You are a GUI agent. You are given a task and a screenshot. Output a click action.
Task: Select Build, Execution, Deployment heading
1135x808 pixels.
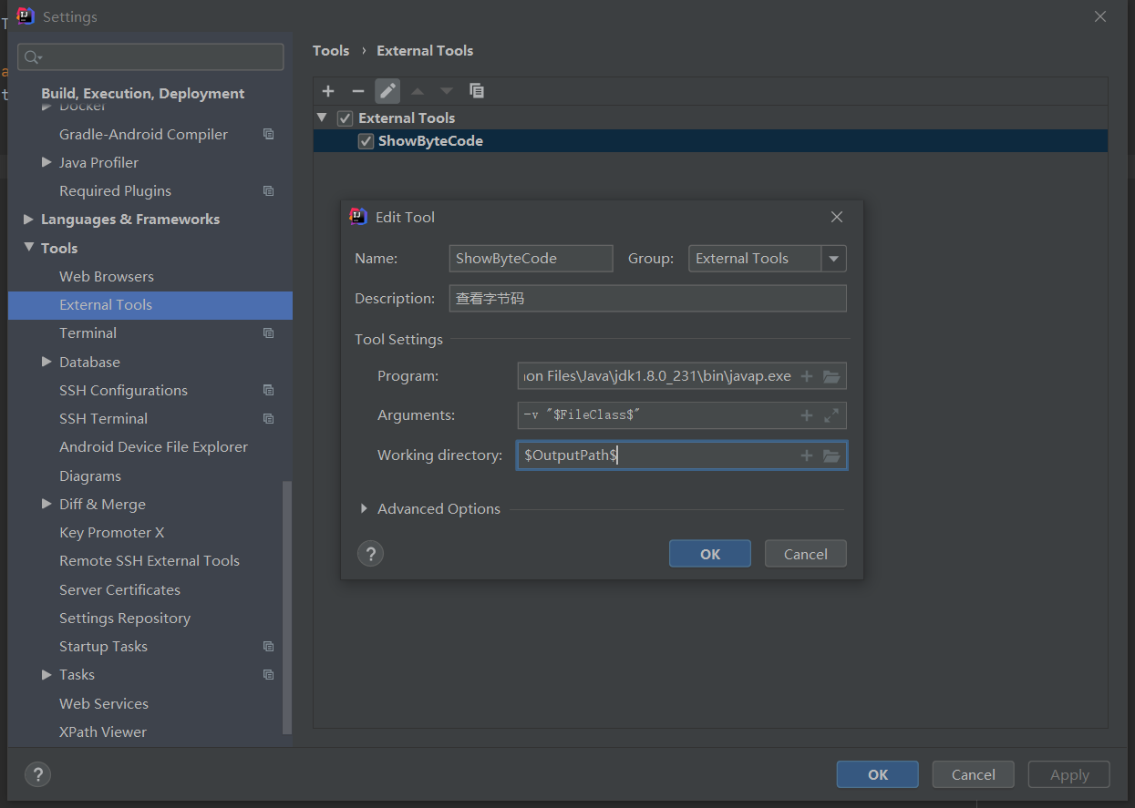142,94
